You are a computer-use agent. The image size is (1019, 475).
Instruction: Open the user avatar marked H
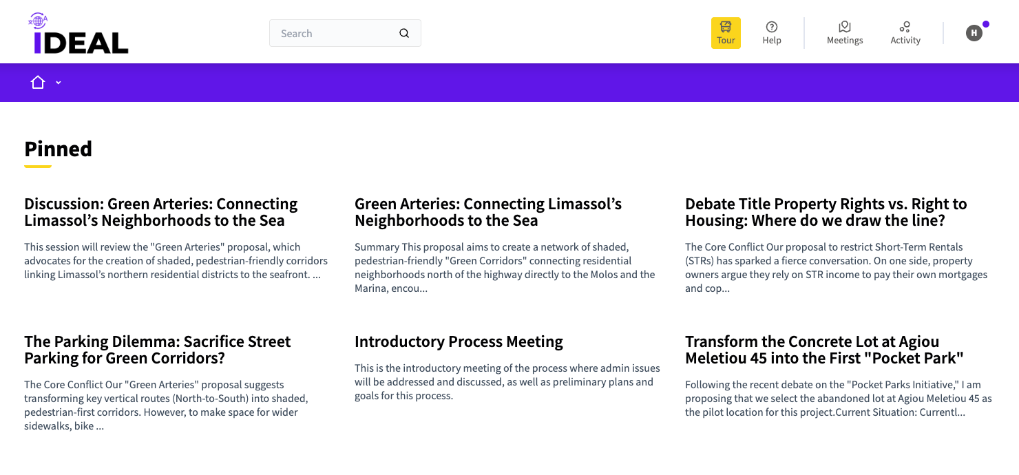coord(974,32)
